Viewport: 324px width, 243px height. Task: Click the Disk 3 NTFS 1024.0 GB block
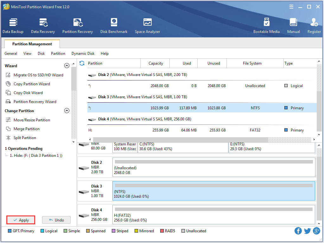tap(214, 191)
